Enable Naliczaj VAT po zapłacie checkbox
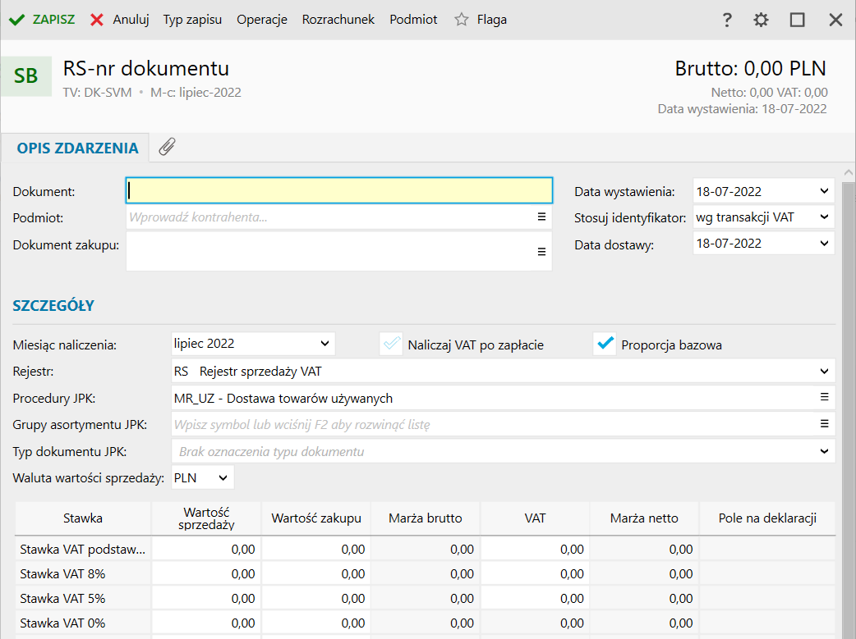 pos(391,345)
